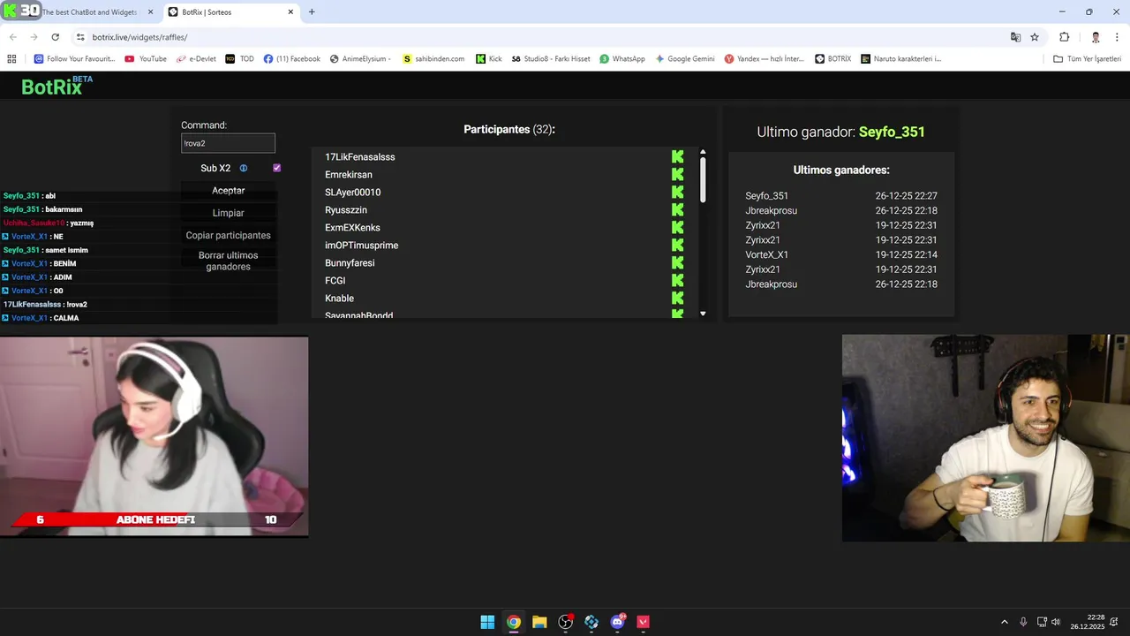Open the Kick bookmark
This screenshot has height=636, width=1130.
[488, 58]
